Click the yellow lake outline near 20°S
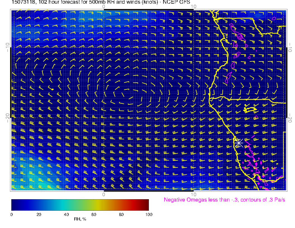 250,110
